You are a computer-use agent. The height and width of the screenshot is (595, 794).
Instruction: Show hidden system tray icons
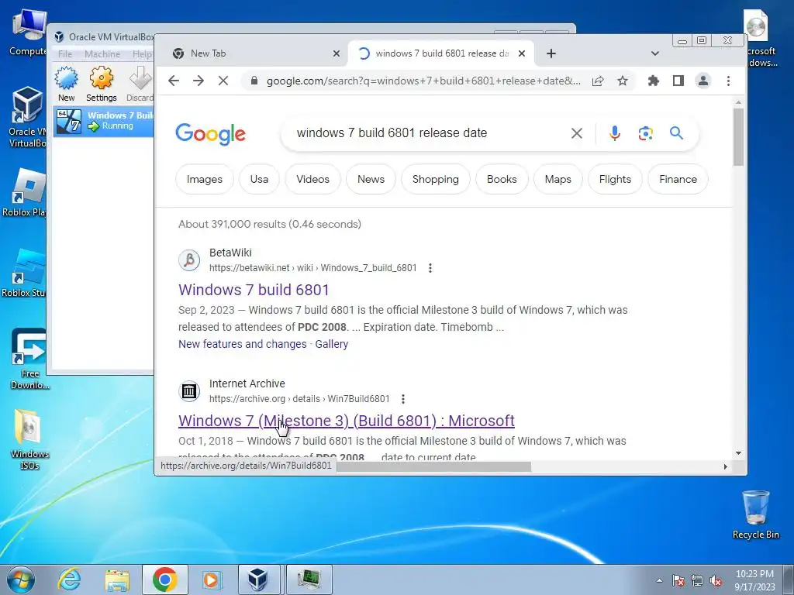click(659, 580)
